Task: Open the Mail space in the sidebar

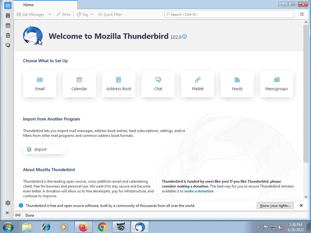Action: [8, 5]
